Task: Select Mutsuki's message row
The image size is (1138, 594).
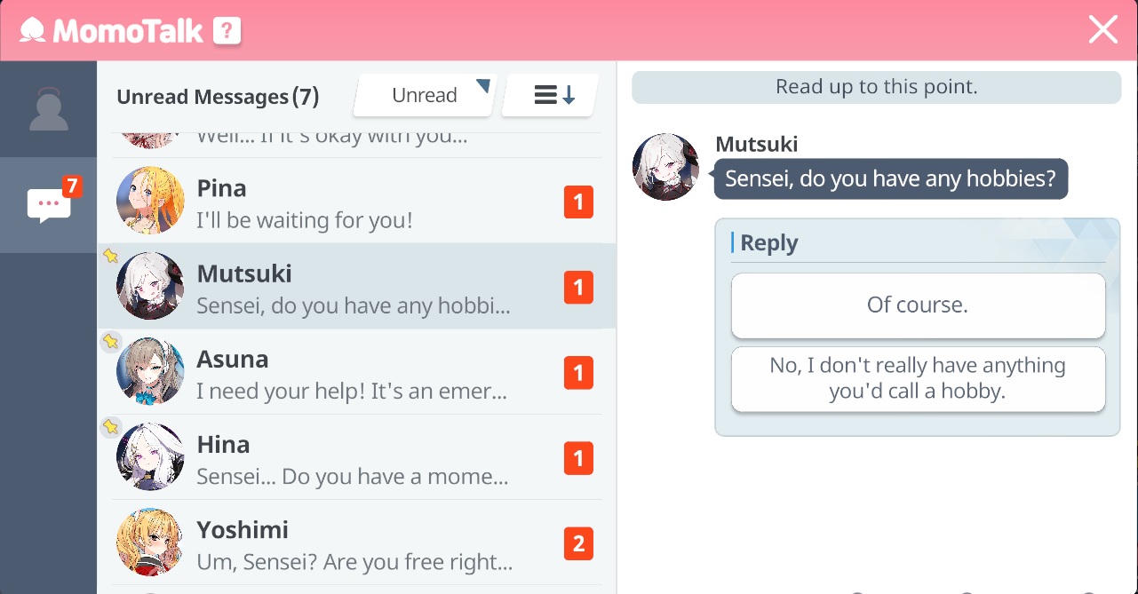Action: tap(356, 287)
